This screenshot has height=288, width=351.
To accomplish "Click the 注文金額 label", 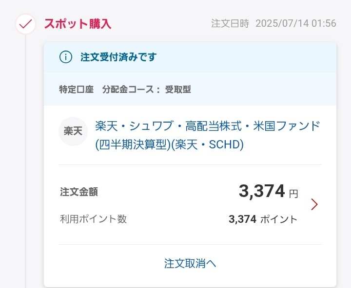I will [79, 192].
